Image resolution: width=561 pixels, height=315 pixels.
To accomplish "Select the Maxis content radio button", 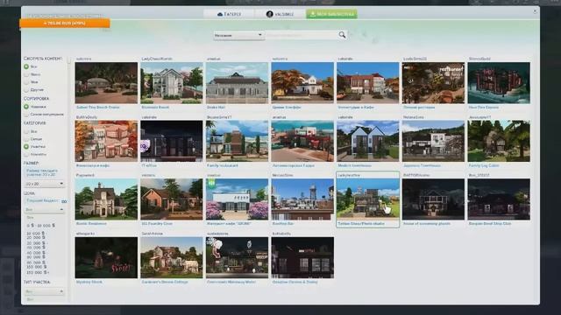I will 26,74.
